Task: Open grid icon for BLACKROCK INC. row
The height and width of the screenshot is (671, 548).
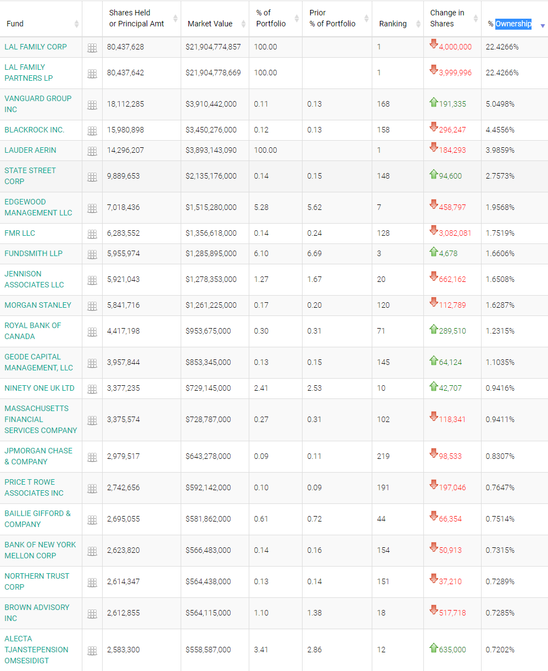Action: pos(92,131)
